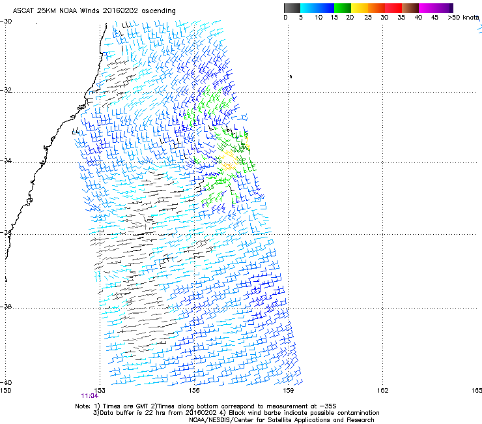Click the yellow 20-25 knots legend color

click(360, 8)
